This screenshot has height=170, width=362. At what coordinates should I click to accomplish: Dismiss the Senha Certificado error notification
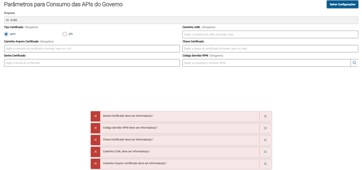coord(265,116)
